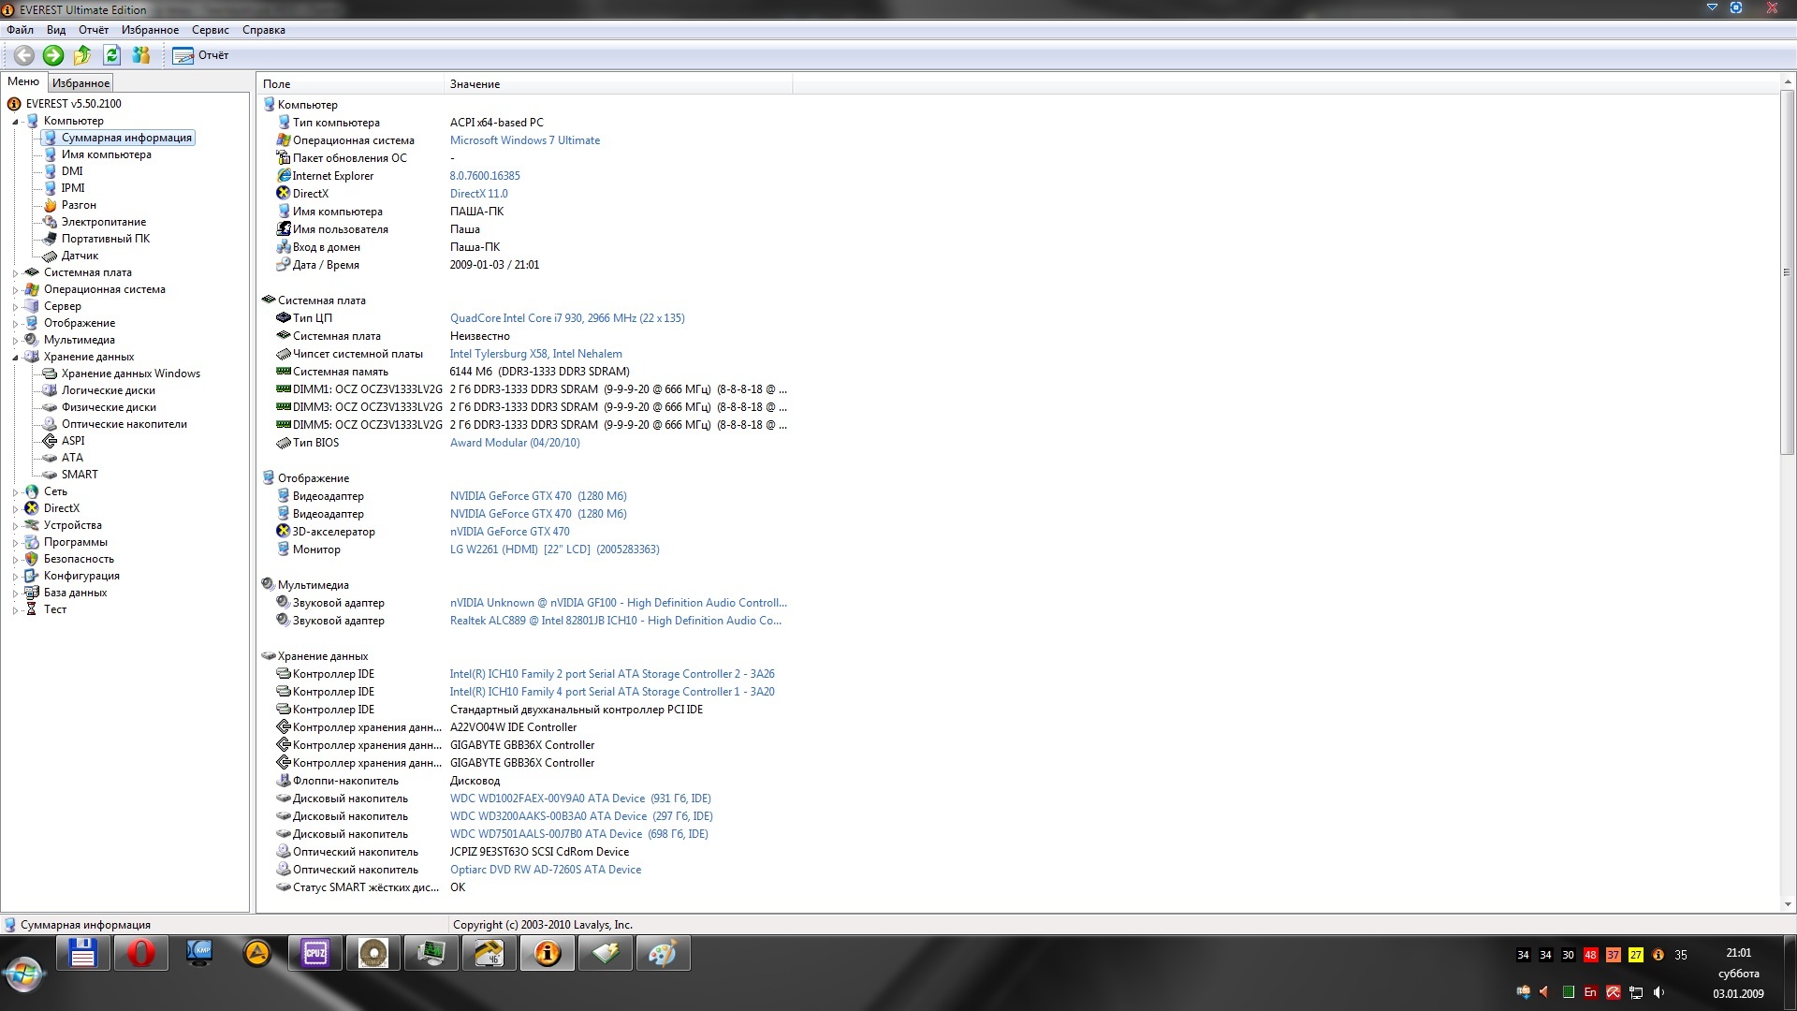The image size is (1797, 1011).
Task: Click the system volume speaker tray icon
Action: pyautogui.click(x=1658, y=992)
